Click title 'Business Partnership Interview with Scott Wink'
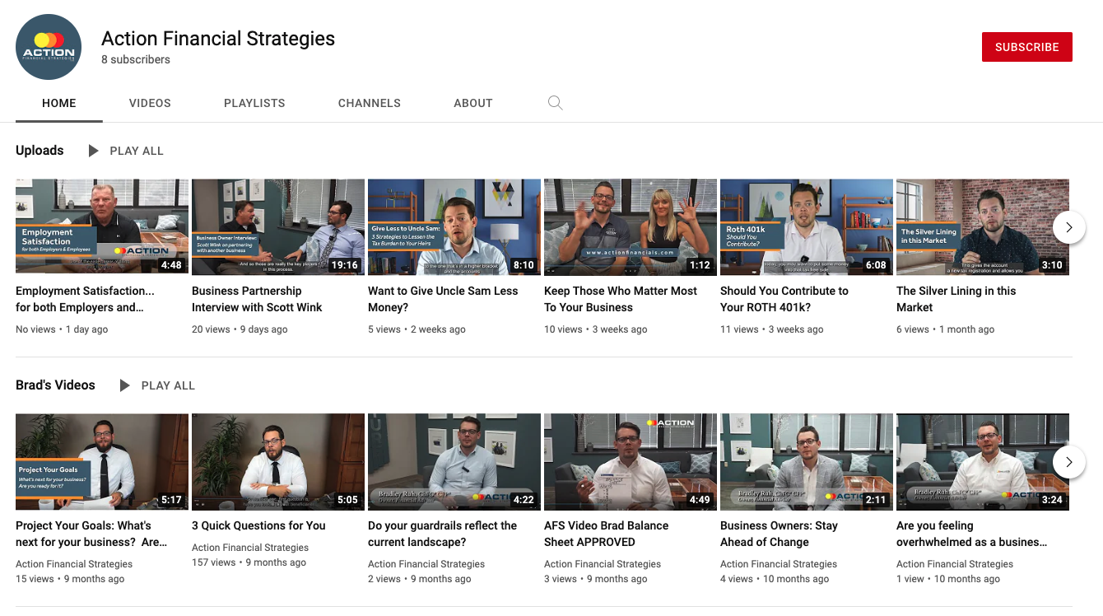 point(257,299)
